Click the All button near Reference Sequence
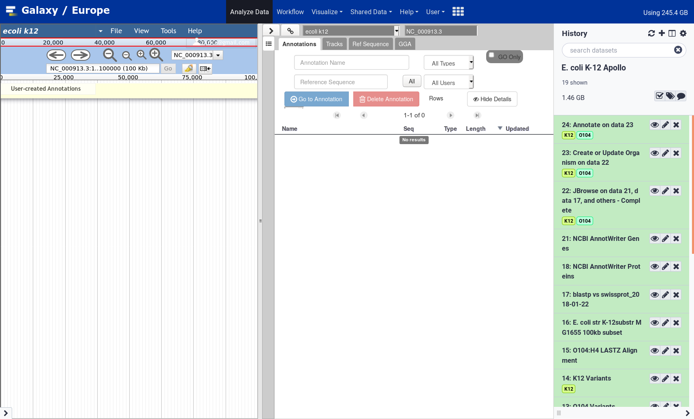 click(412, 81)
